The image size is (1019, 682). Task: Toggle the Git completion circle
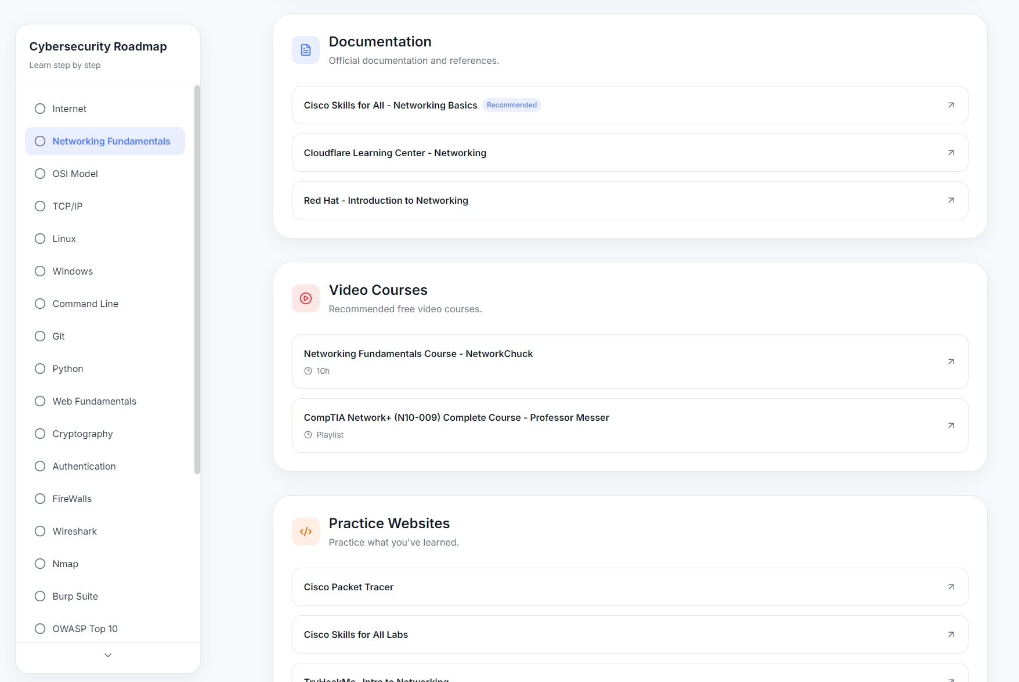(40, 336)
